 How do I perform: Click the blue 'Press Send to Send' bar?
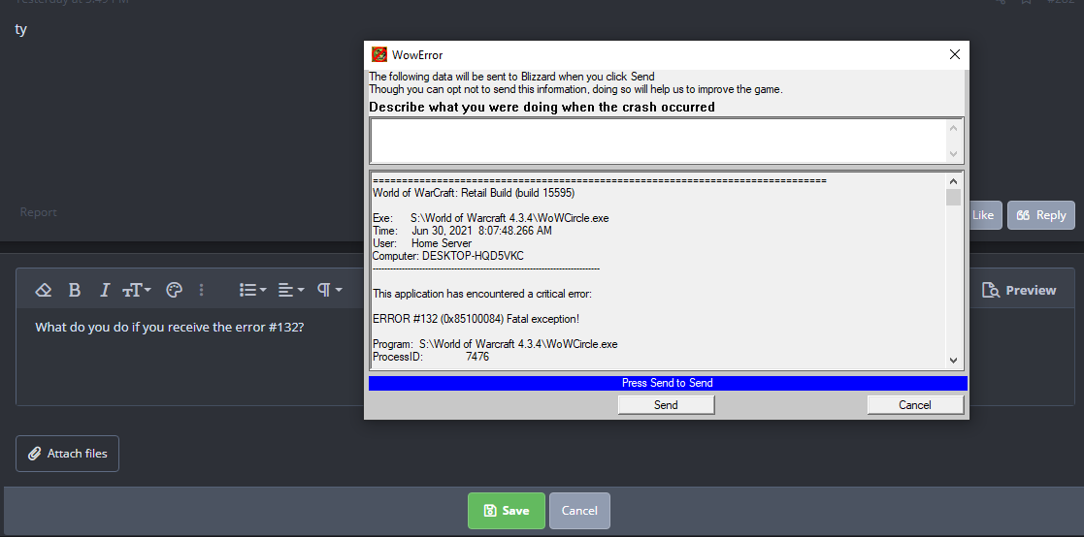tap(667, 383)
